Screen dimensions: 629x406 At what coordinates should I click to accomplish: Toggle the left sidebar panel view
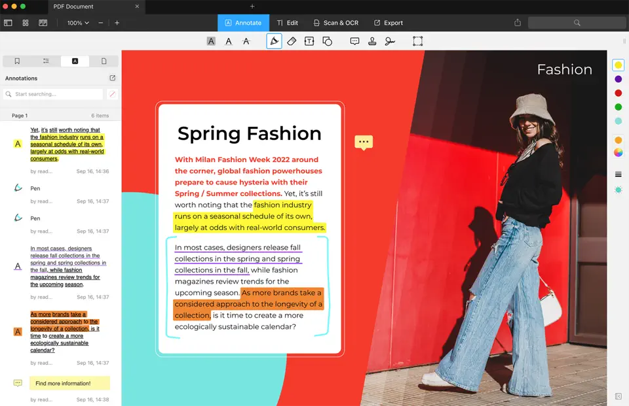pyautogui.click(x=8, y=23)
